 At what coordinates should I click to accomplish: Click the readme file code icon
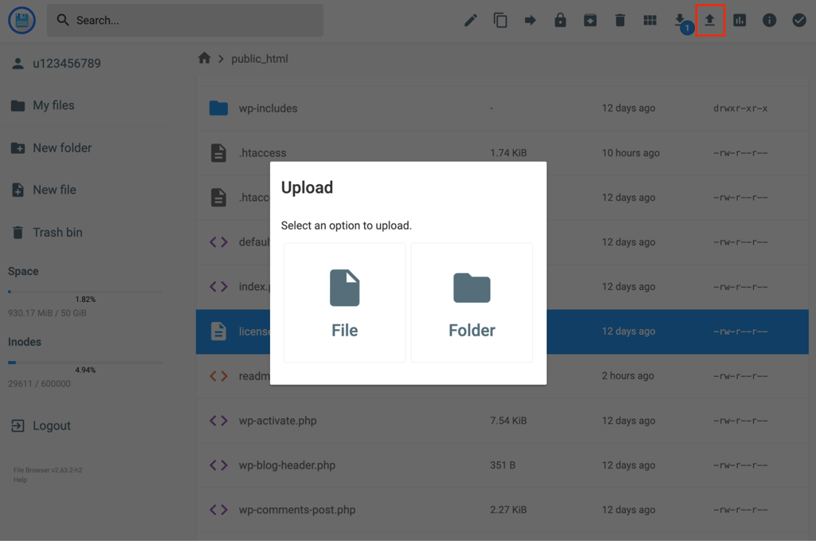tap(218, 376)
